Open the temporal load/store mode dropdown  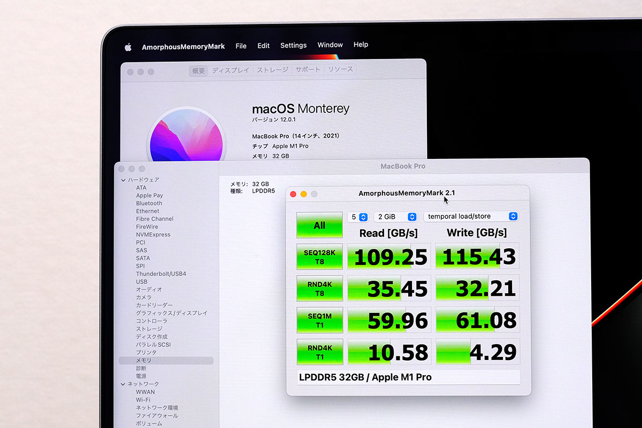click(471, 216)
